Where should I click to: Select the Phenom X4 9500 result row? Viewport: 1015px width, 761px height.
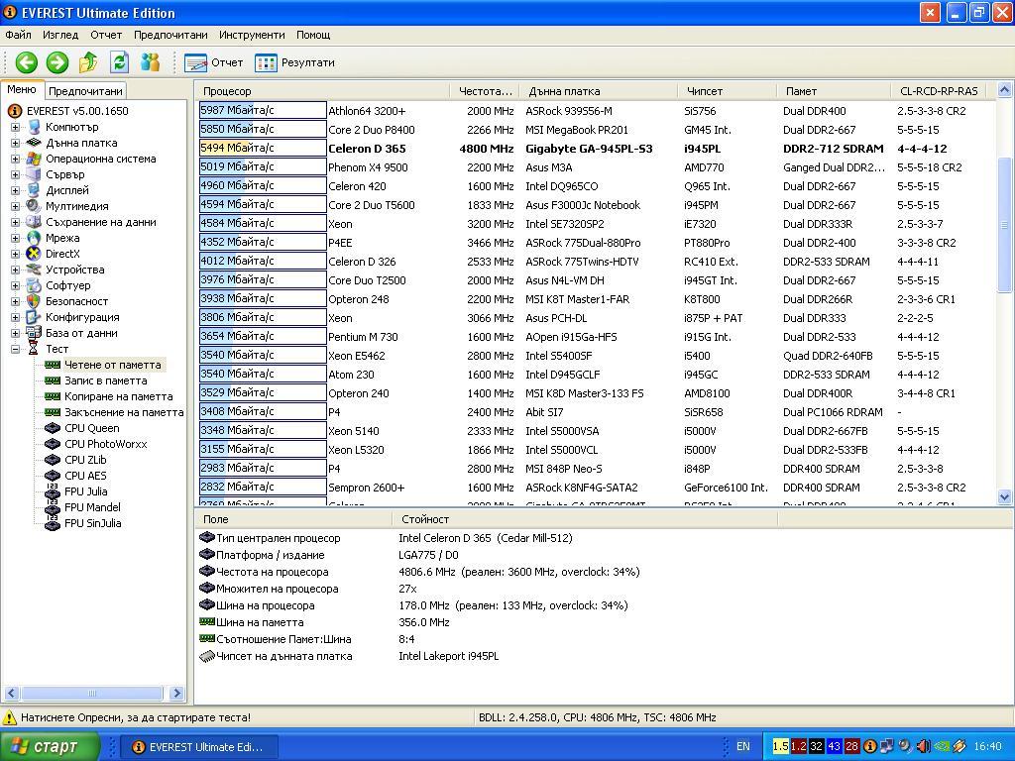click(596, 167)
